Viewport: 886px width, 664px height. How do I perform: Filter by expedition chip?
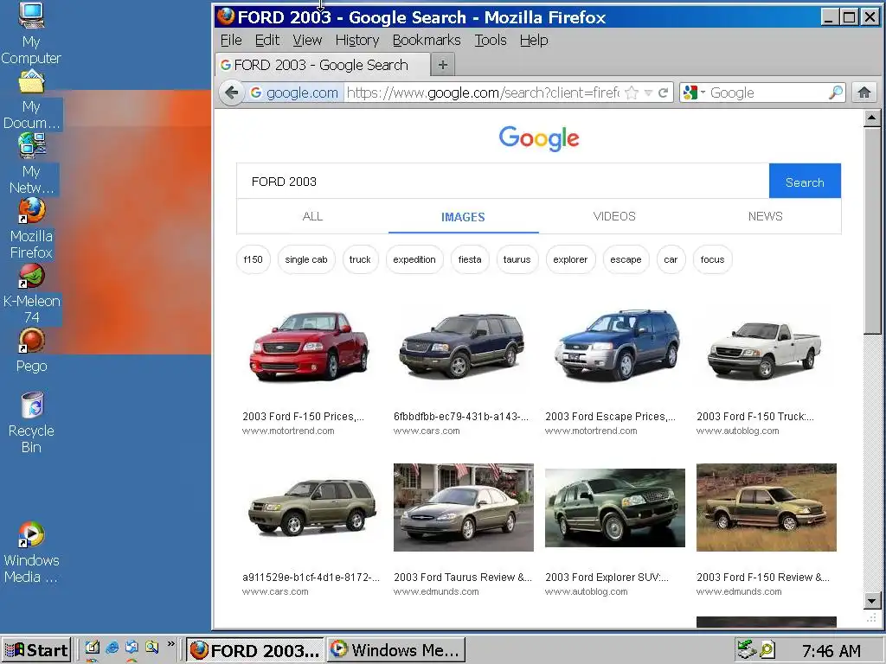[x=414, y=259]
